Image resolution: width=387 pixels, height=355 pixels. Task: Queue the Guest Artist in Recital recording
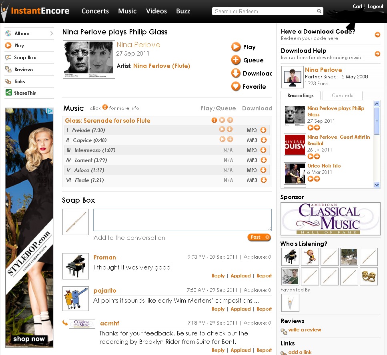click(x=317, y=156)
